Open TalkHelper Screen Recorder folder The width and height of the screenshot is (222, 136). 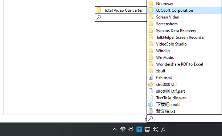184,37
